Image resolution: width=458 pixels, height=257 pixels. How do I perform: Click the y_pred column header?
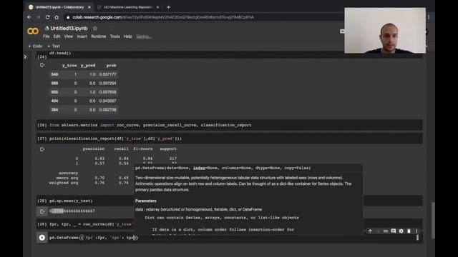[88, 66]
